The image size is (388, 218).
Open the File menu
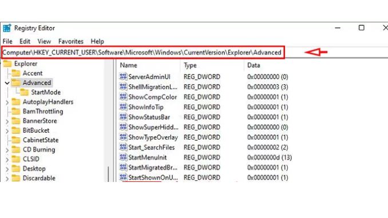coord(7,41)
